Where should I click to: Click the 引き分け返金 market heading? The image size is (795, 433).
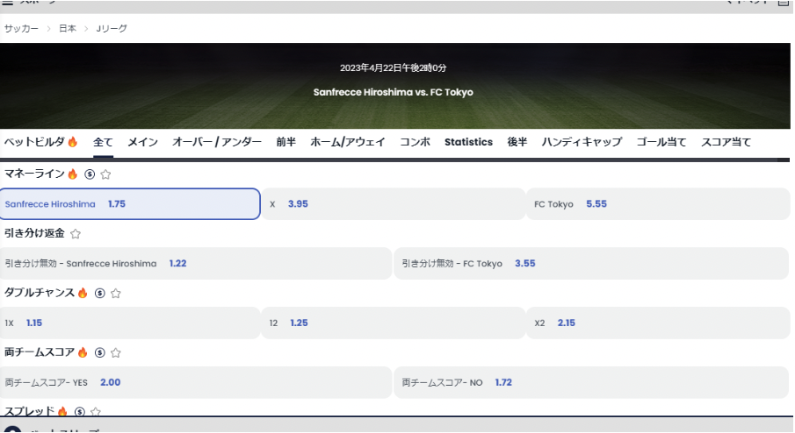click(34, 233)
